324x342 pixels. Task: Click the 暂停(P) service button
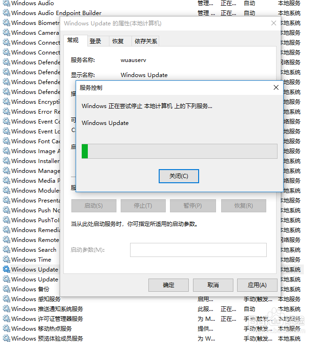tap(193, 206)
